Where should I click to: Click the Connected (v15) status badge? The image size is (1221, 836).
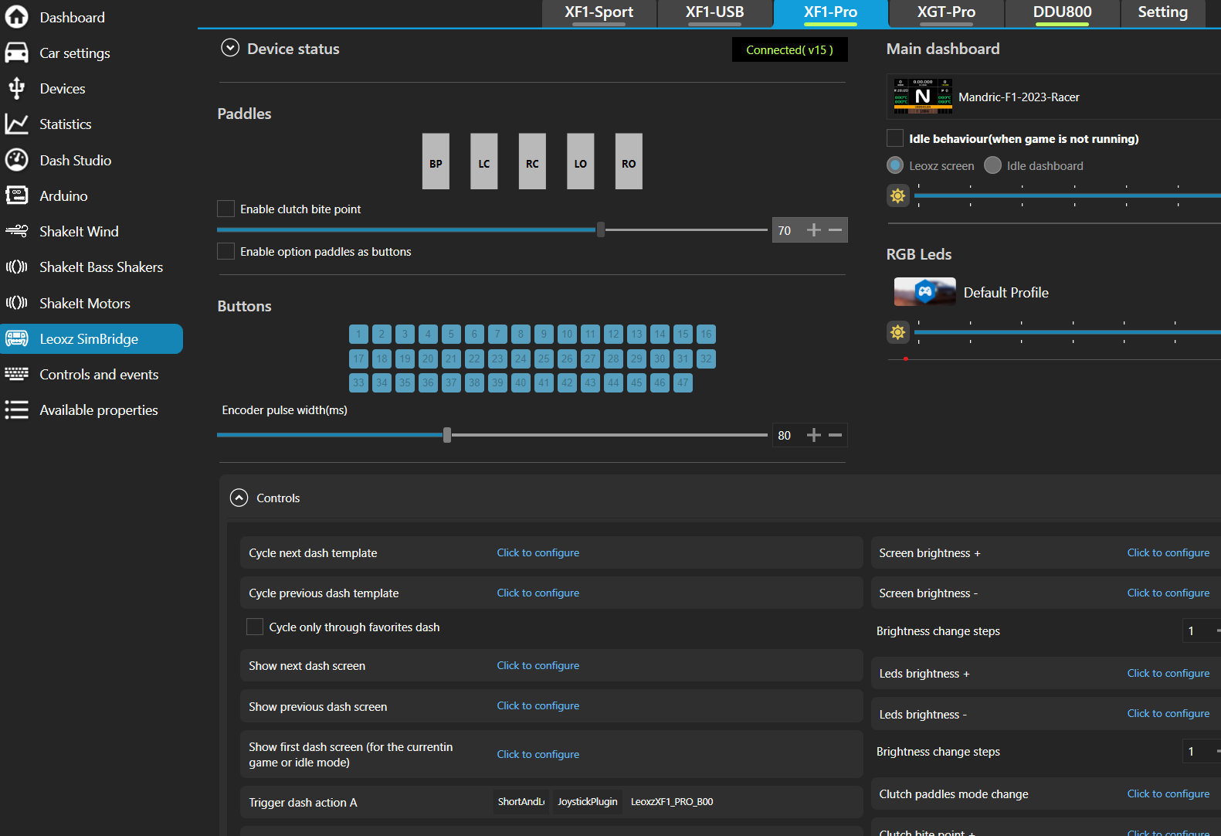tap(789, 49)
